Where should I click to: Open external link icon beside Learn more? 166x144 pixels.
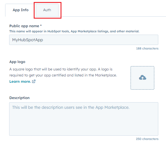(34, 81)
